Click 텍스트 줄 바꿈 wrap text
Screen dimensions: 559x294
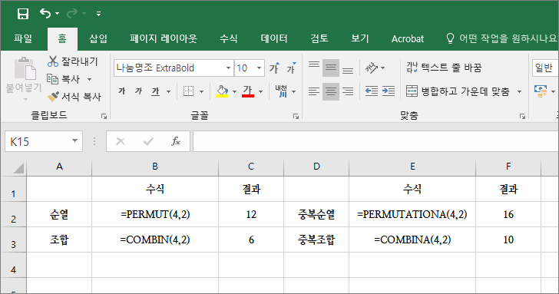[x=444, y=68]
